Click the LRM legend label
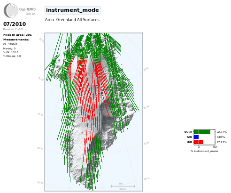231x193 pixels. click(189, 142)
